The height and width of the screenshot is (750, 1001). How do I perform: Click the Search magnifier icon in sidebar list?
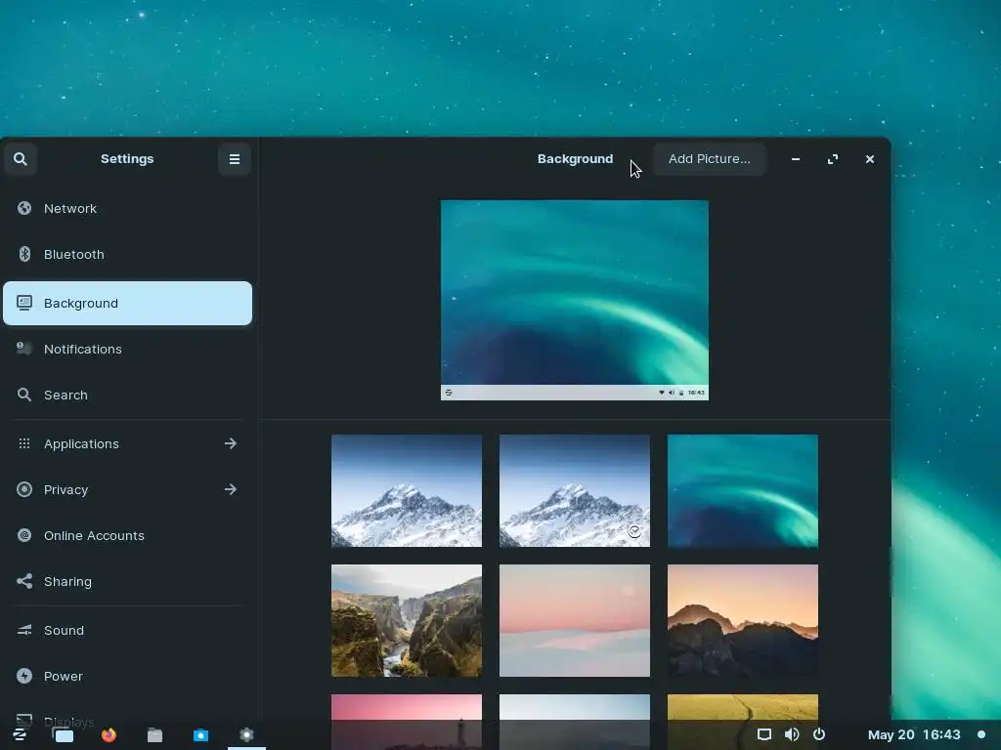click(x=24, y=395)
